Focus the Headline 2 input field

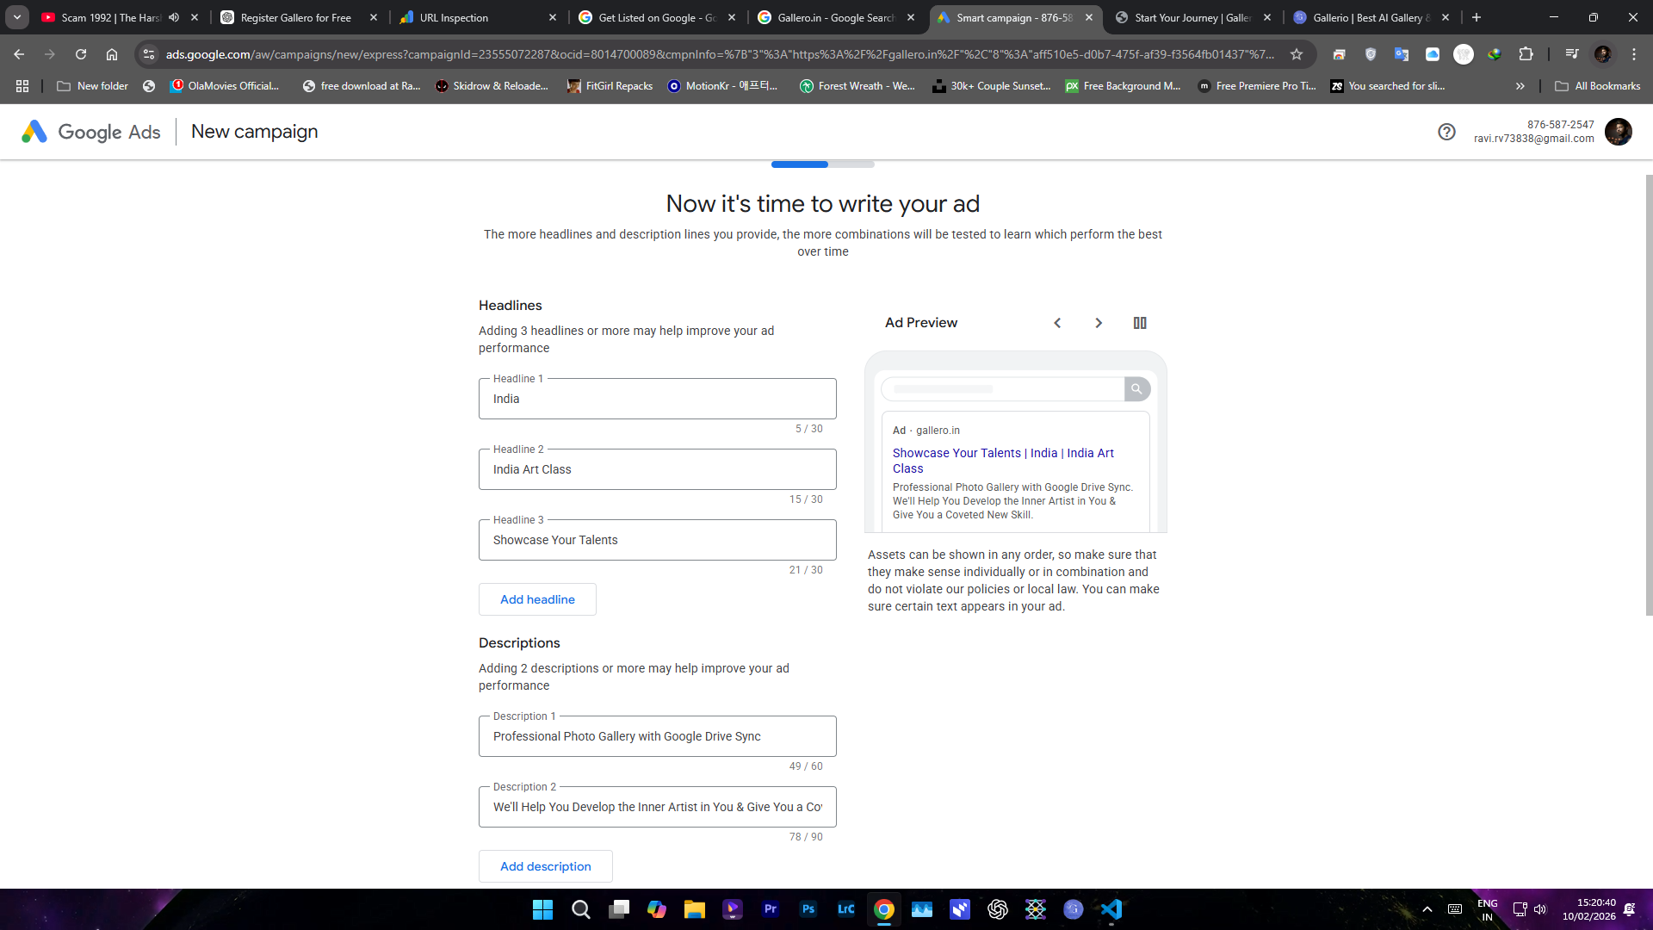point(657,469)
